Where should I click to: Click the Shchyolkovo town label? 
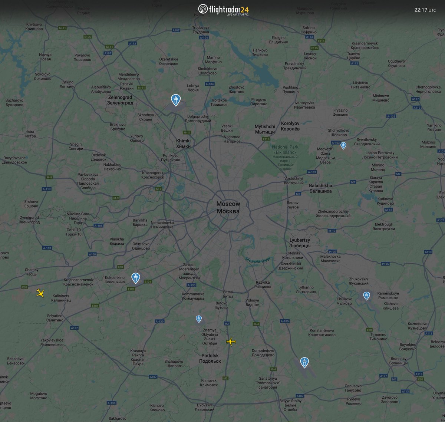(x=339, y=133)
